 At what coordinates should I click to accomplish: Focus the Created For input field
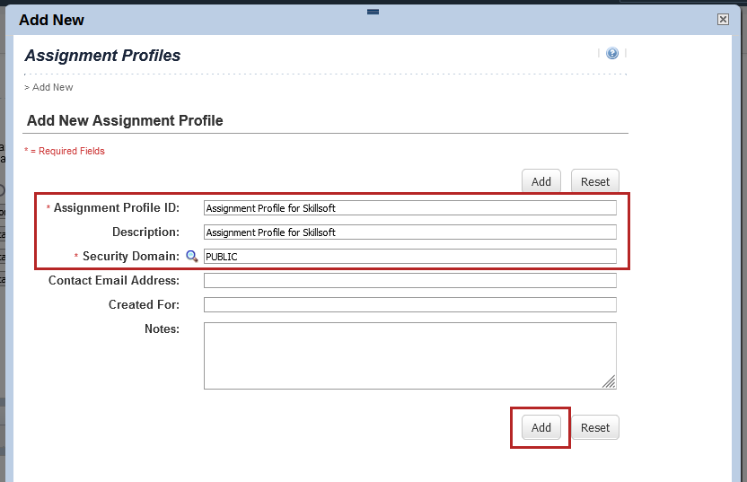click(409, 305)
